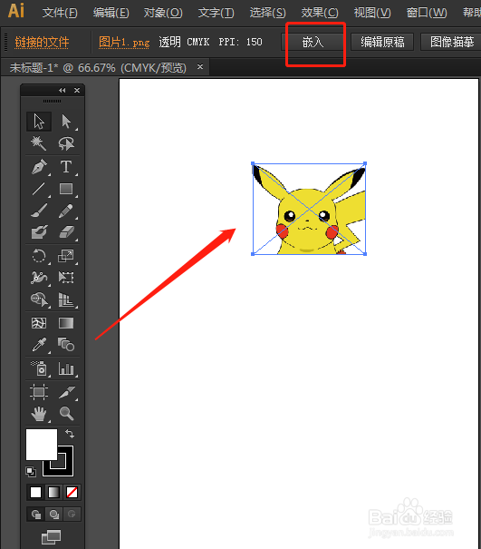Image resolution: width=481 pixels, height=549 pixels.
Task: Select the Eraser tool
Action: click(x=66, y=231)
